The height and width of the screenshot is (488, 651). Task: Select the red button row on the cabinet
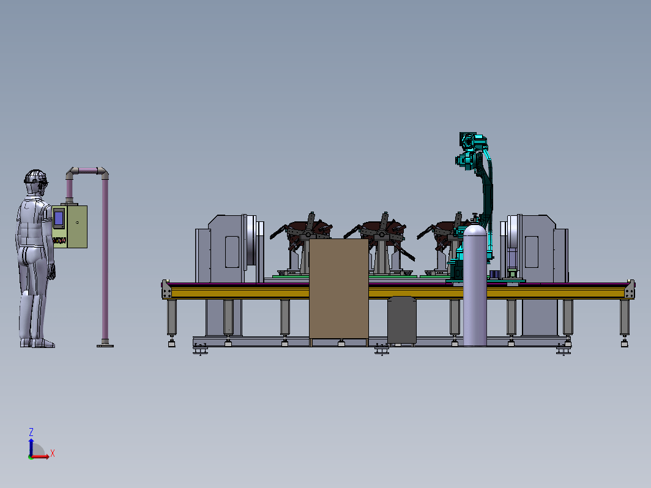tap(59, 240)
